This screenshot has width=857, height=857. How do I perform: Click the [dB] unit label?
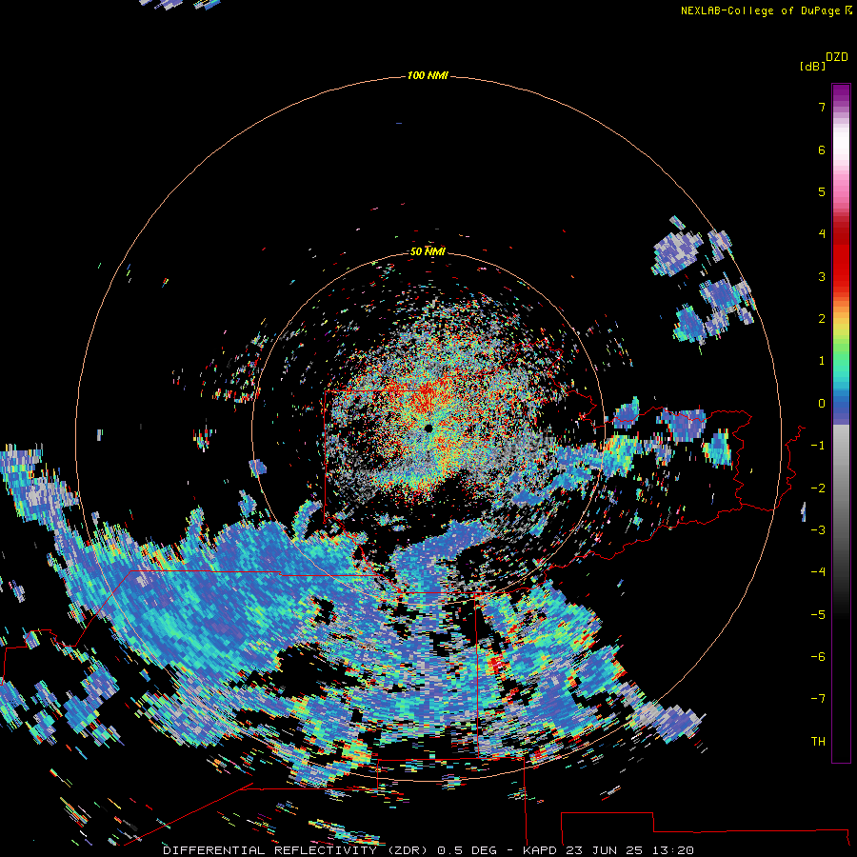[x=812, y=66]
